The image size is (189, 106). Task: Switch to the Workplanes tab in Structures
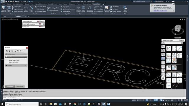coord(20,86)
